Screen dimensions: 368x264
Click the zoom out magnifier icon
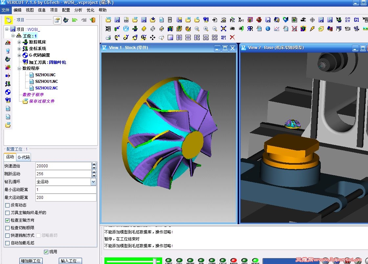[214, 29]
